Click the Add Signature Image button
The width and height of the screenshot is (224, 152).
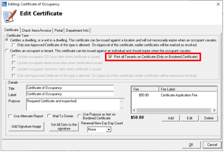(x=26, y=126)
